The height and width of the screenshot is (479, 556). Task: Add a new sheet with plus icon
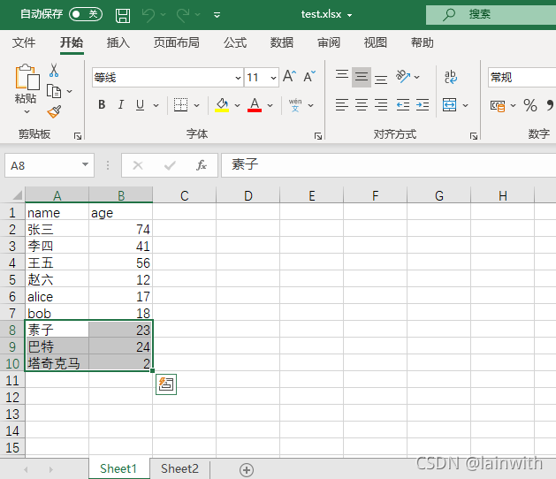pyautogui.click(x=247, y=469)
